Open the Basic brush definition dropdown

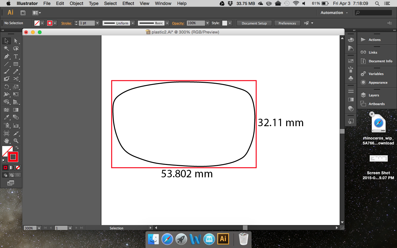(167, 23)
